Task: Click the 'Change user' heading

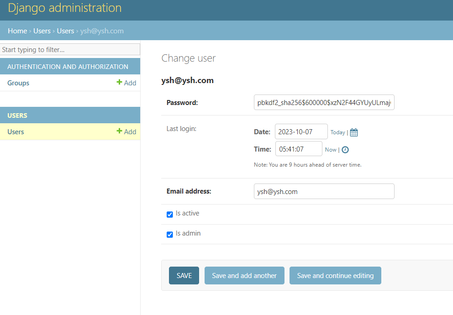Action: tap(188, 58)
